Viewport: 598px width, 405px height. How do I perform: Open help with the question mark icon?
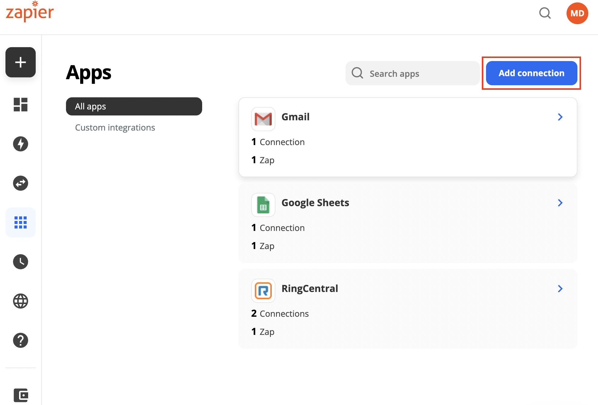click(20, 340)
